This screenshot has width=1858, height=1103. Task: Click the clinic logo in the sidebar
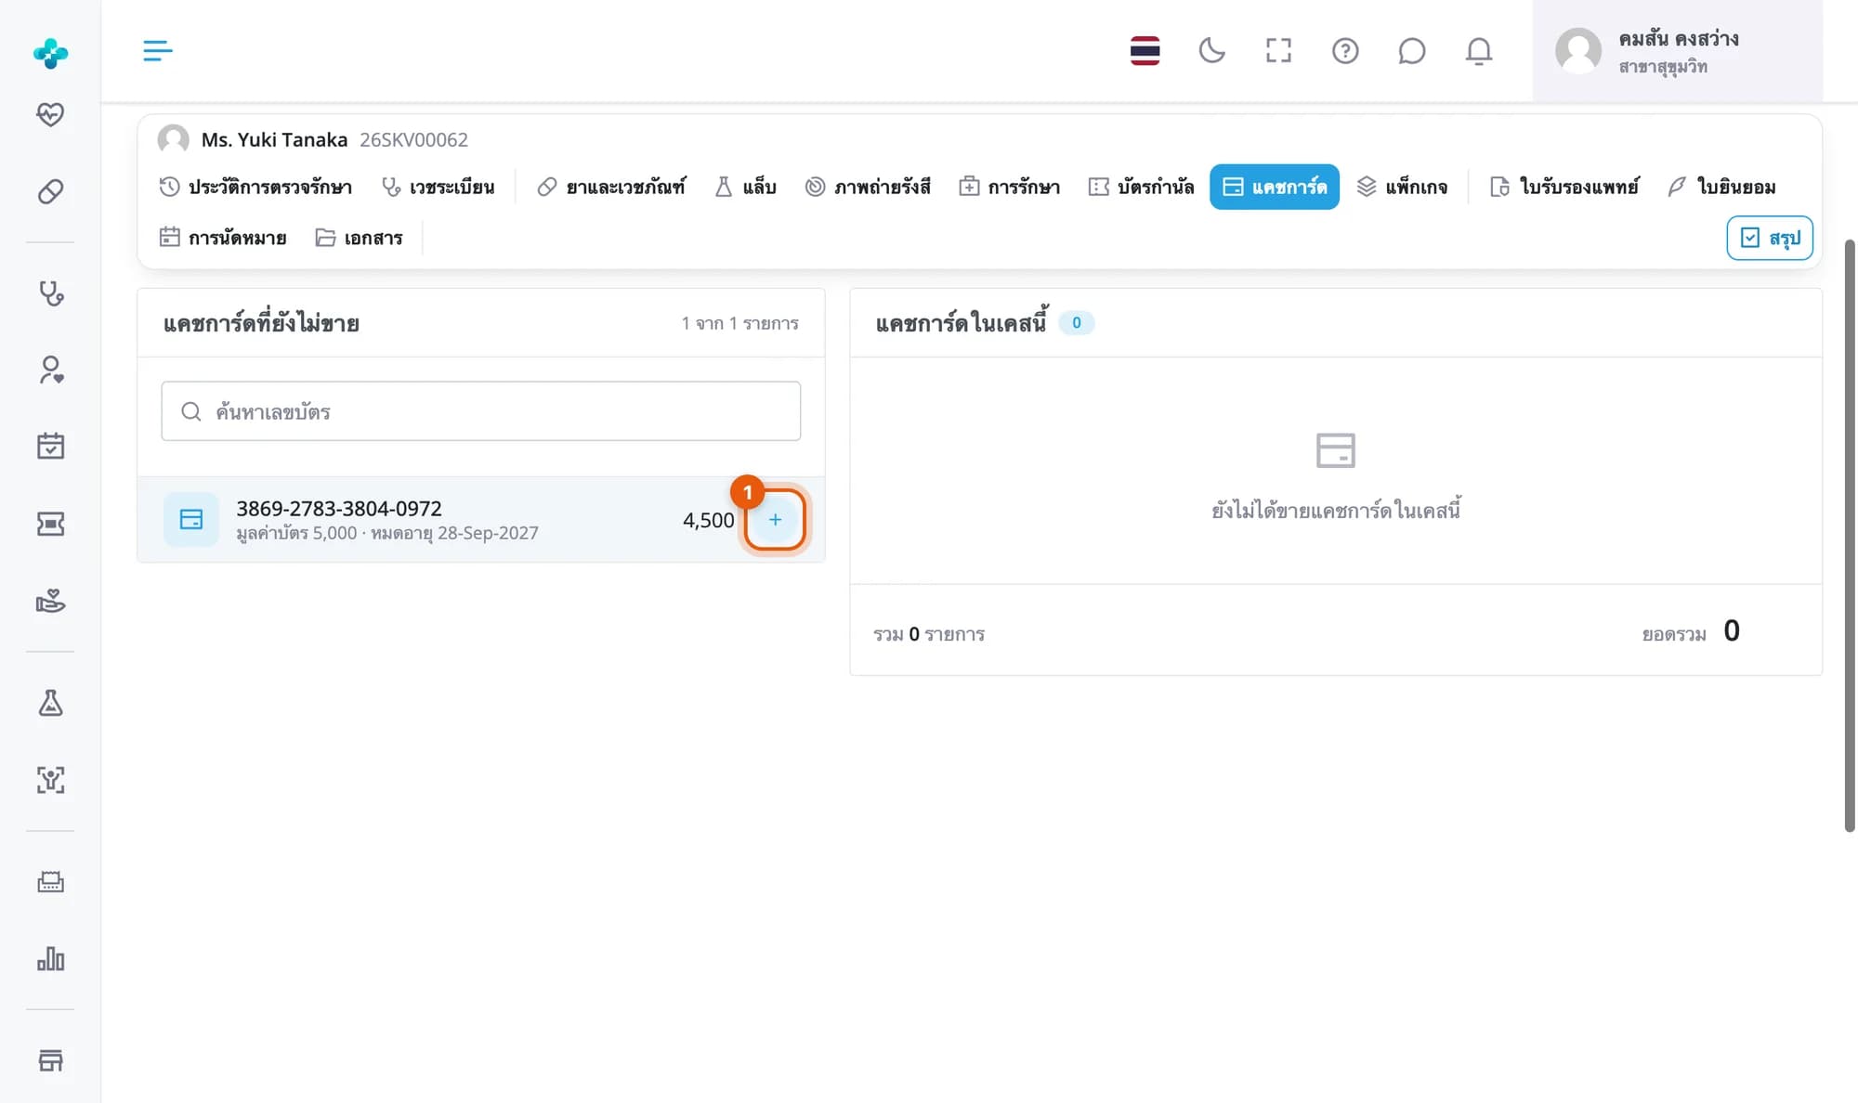click(x=50, y=53)
